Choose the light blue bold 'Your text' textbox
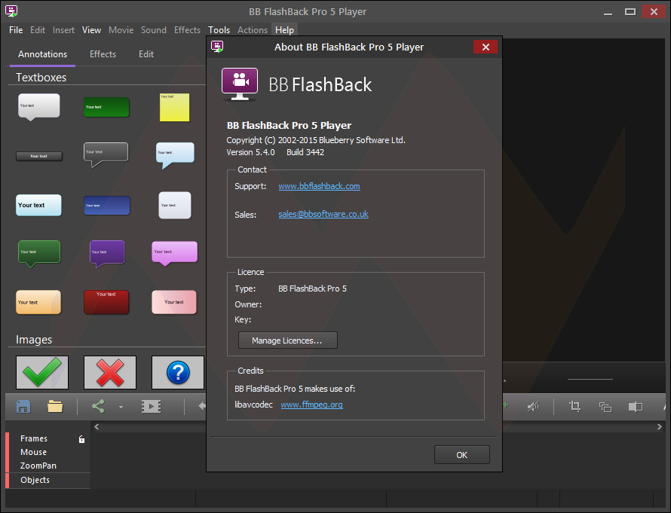 (x=38, y=205)
